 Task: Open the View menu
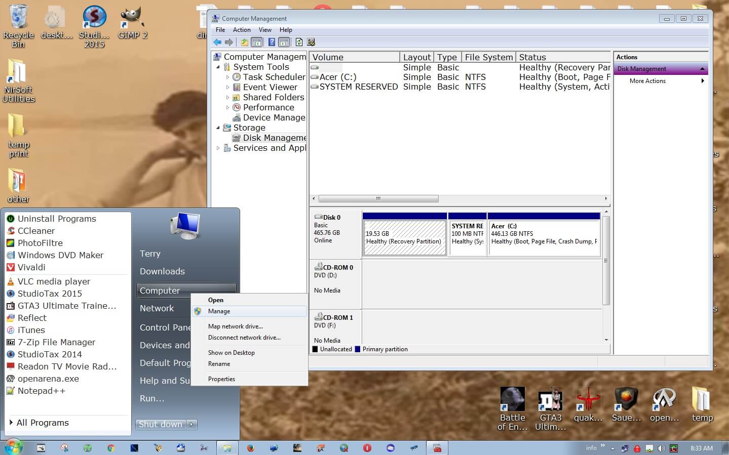click(265, 30)
